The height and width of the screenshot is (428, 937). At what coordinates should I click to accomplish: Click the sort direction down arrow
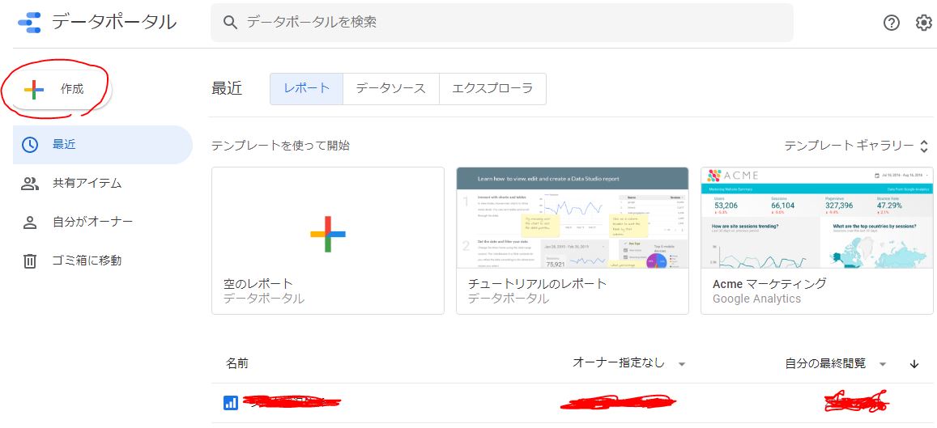(x=914, y=364)
